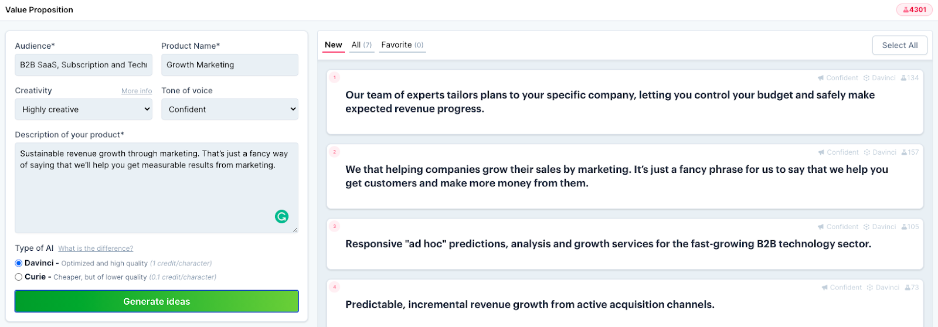Open the Creativity dropdown set to Highly creative
This screenshot has width=938, height=327.
83,110
